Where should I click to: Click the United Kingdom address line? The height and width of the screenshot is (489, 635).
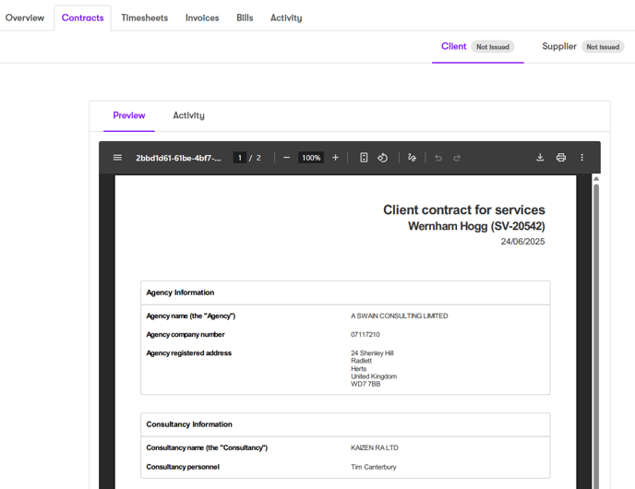(x=374, y=376)
